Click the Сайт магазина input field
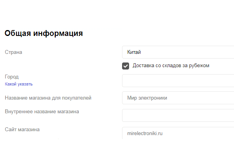 click(178, 133)
